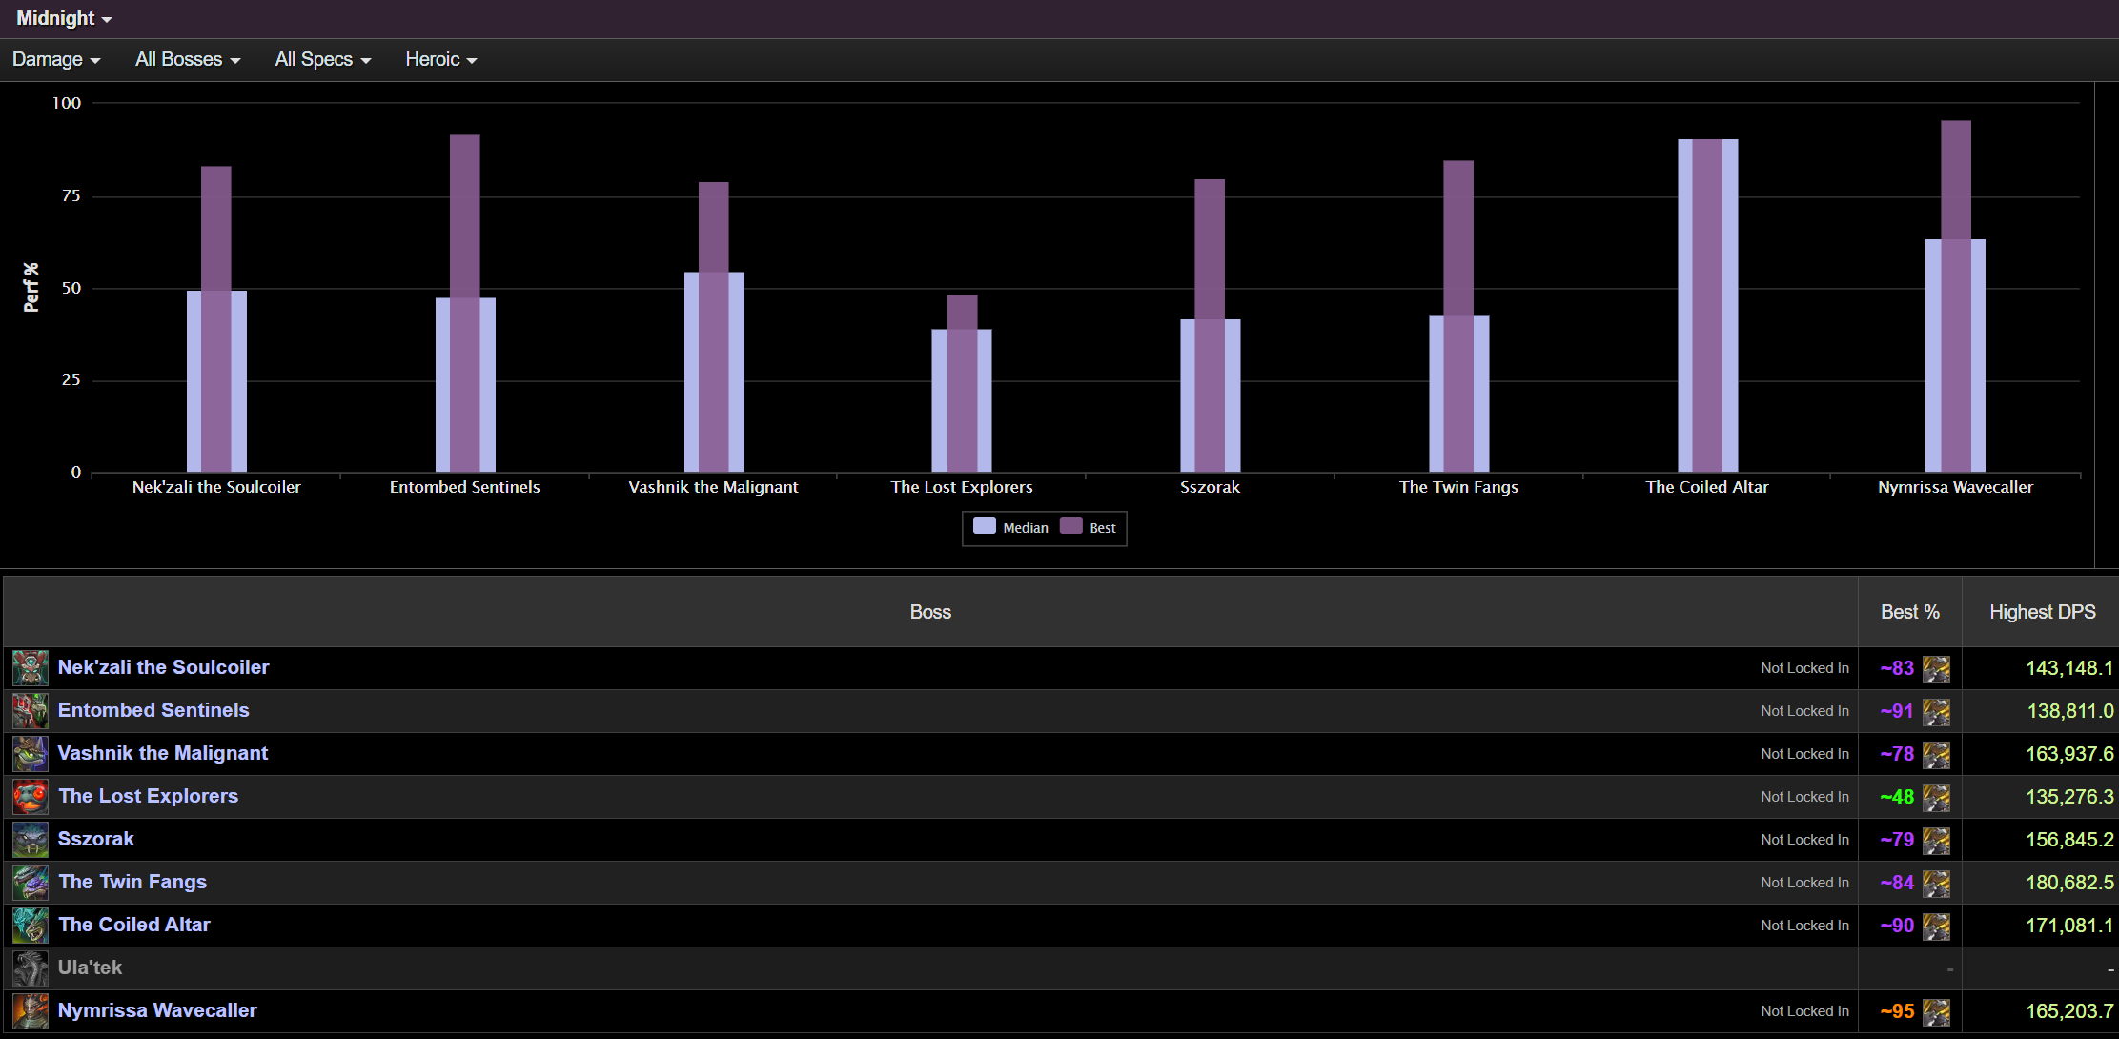Open the Heroic difficulty menu
The image size is (2119, 1039).
click(x=441, y=59)
